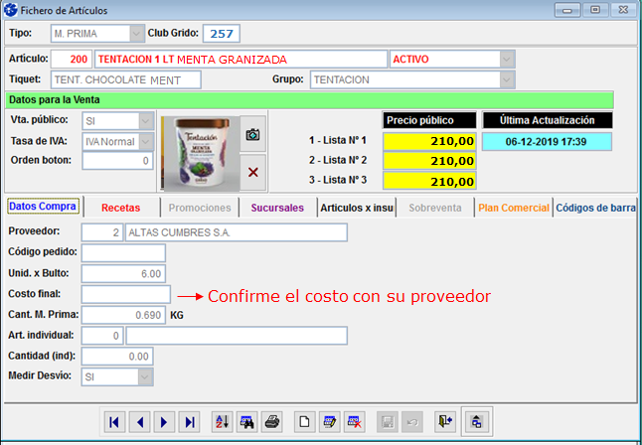Image resolution: width=642 pixels, height=445 pixels.
Task: Jump to the last record
Action: click(x=190, y=422)
